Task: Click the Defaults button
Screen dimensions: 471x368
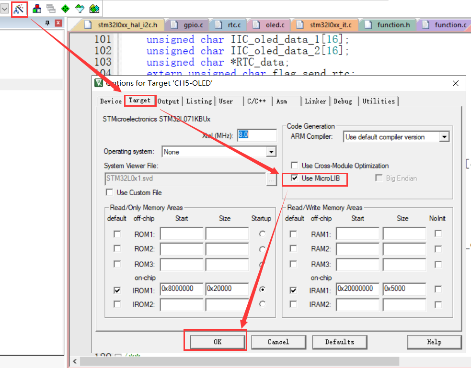Action: click(340, 342)
